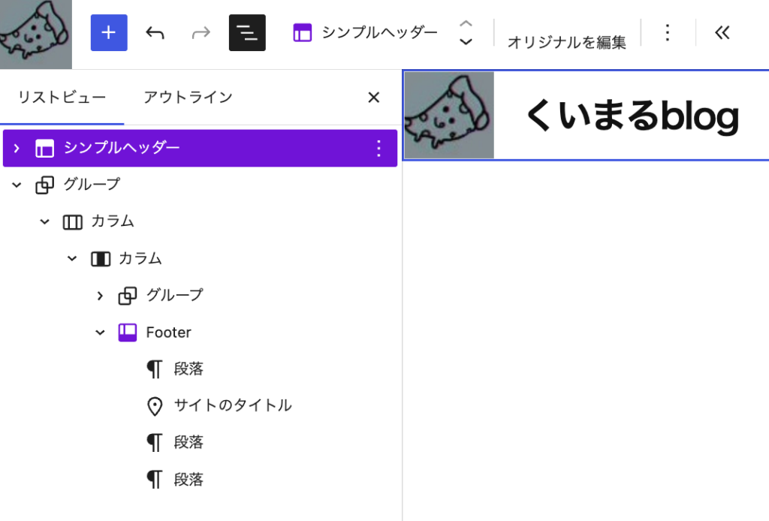Screen dimensions: 769x521
Task: Click the single-column カラム block icon
Action: [101, 259]
